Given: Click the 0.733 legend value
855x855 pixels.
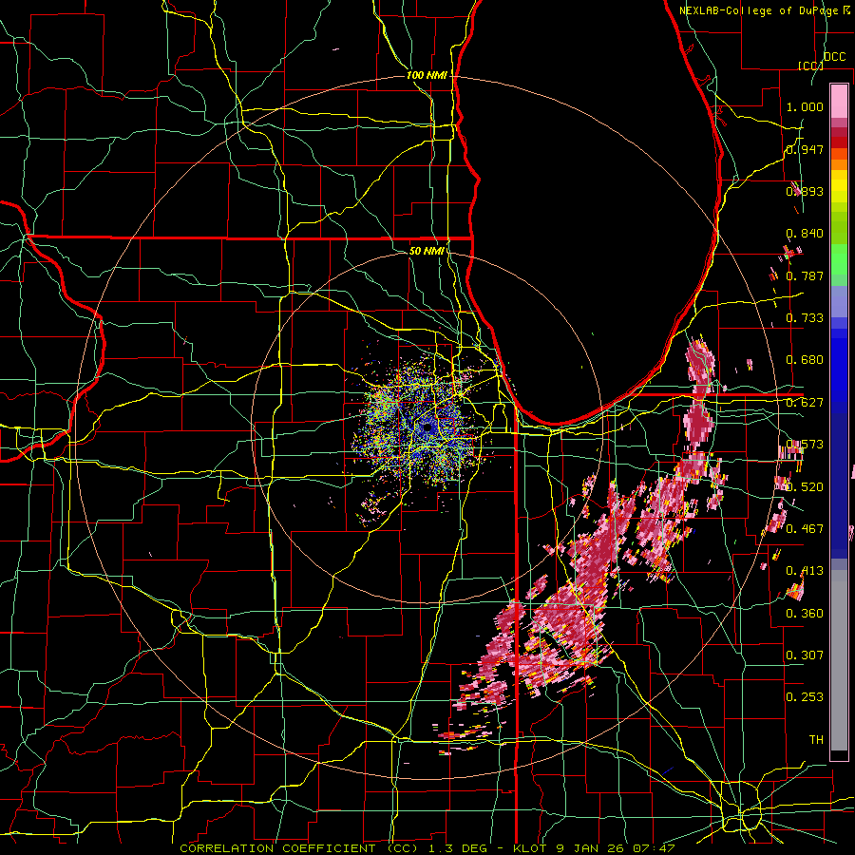Looking at the screenshot, I should (x=805, y=318).
